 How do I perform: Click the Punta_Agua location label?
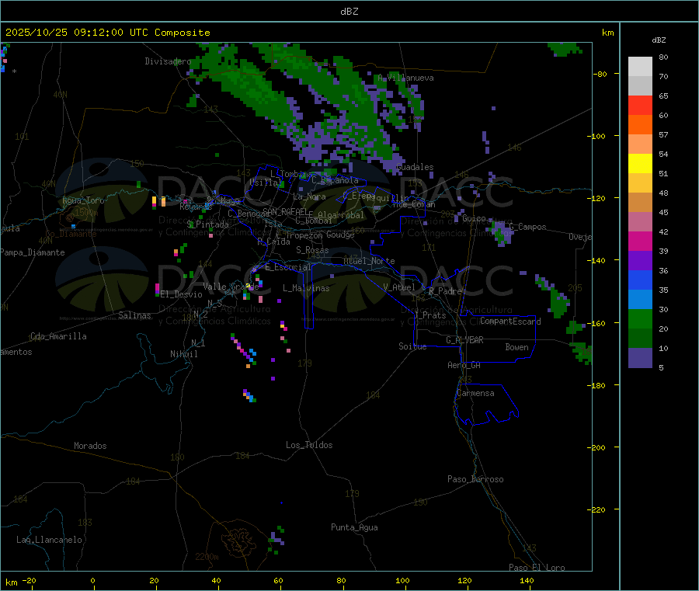(x=354, y=527)
